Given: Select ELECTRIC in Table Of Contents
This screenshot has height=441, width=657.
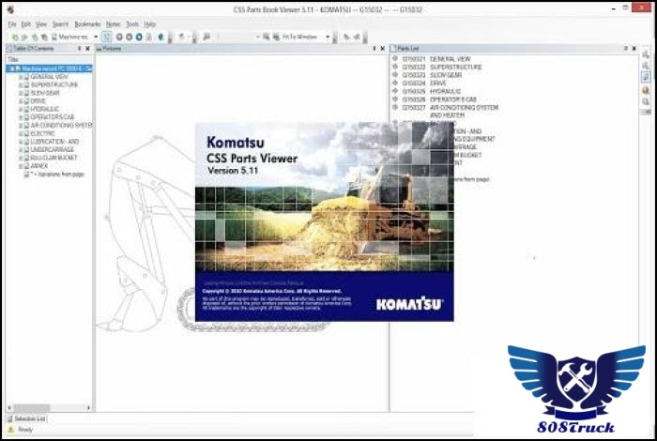Looking at the screenshot, I should [x=43, y=132].
